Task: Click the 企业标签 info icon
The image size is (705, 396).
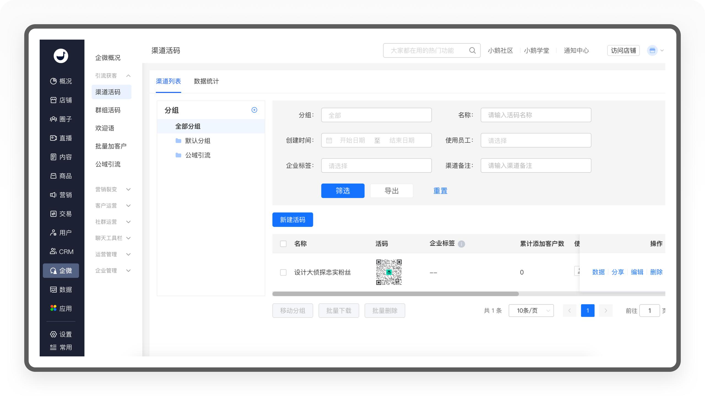Action: [461, 244]
